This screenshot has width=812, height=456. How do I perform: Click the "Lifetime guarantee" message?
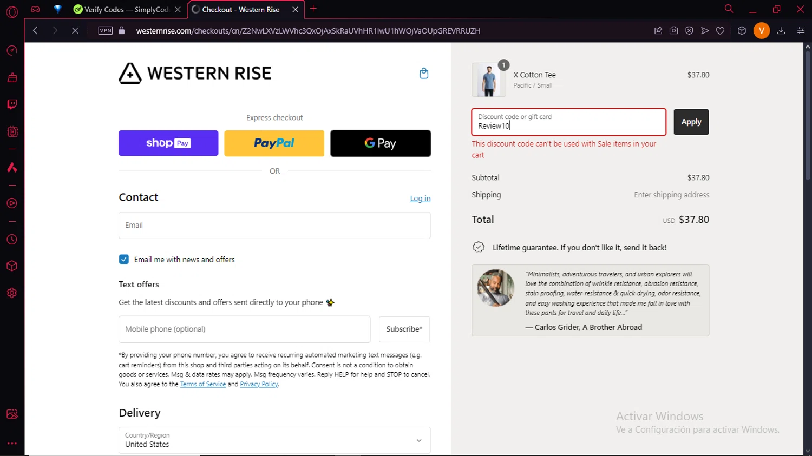580,248
